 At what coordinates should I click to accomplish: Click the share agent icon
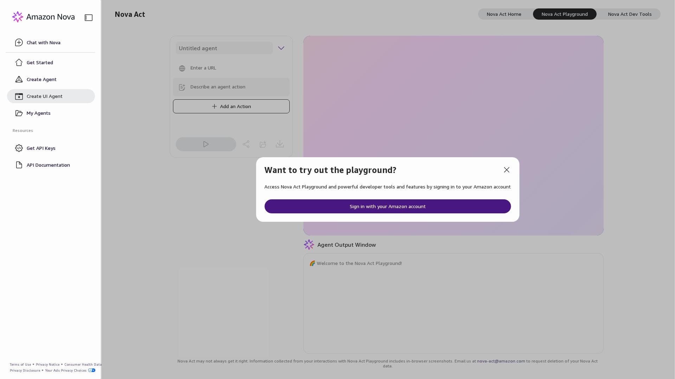coord(246,144)
